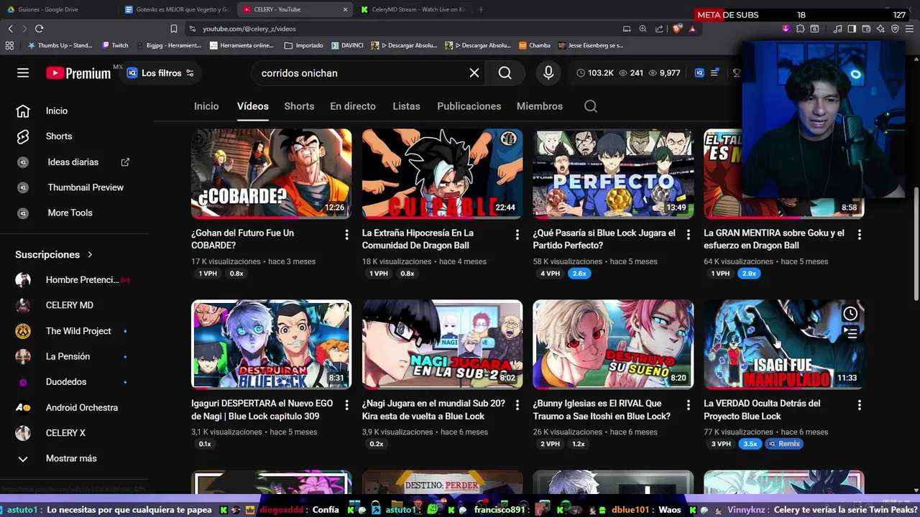Select the Shorts channel tab

click(299, 106)
